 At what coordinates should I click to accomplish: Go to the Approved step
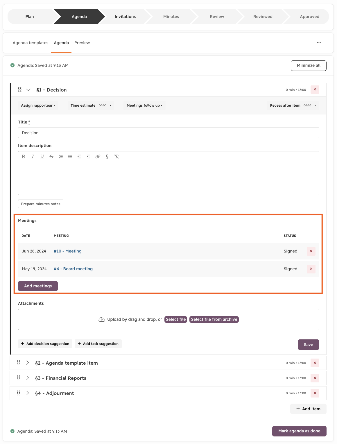point(310,17)
